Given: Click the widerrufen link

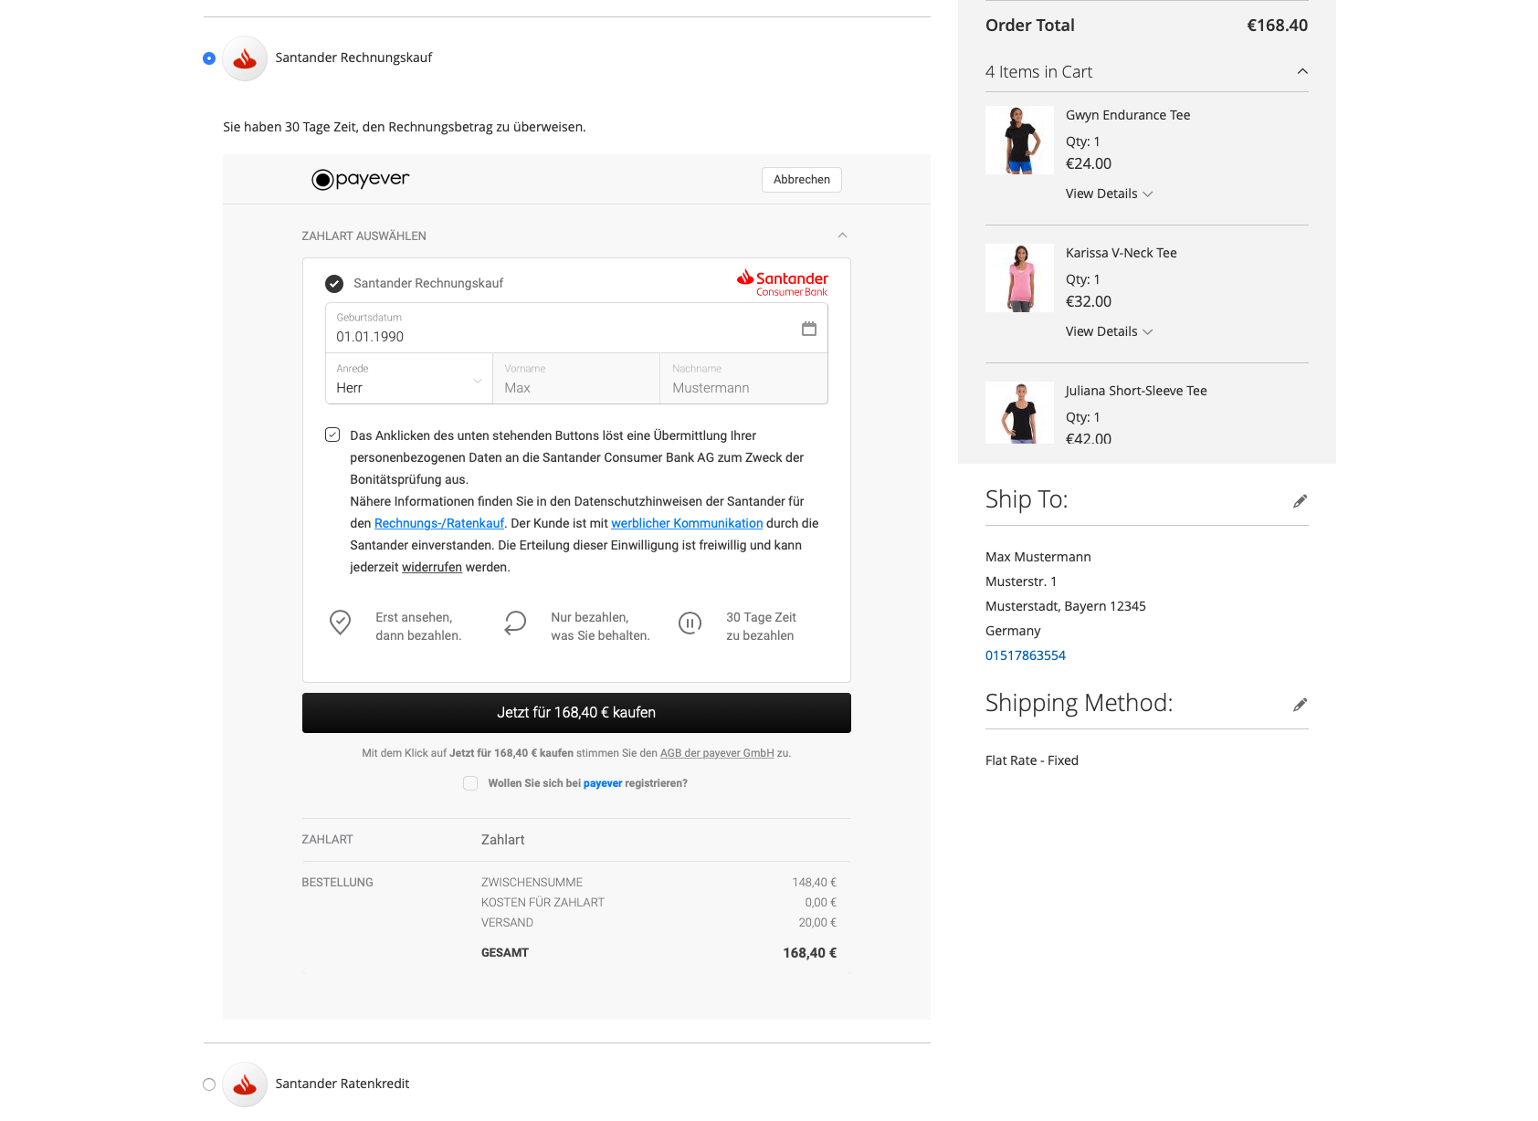Looking at the screenshot, I should pyautogui.click(x=432, y=567).
